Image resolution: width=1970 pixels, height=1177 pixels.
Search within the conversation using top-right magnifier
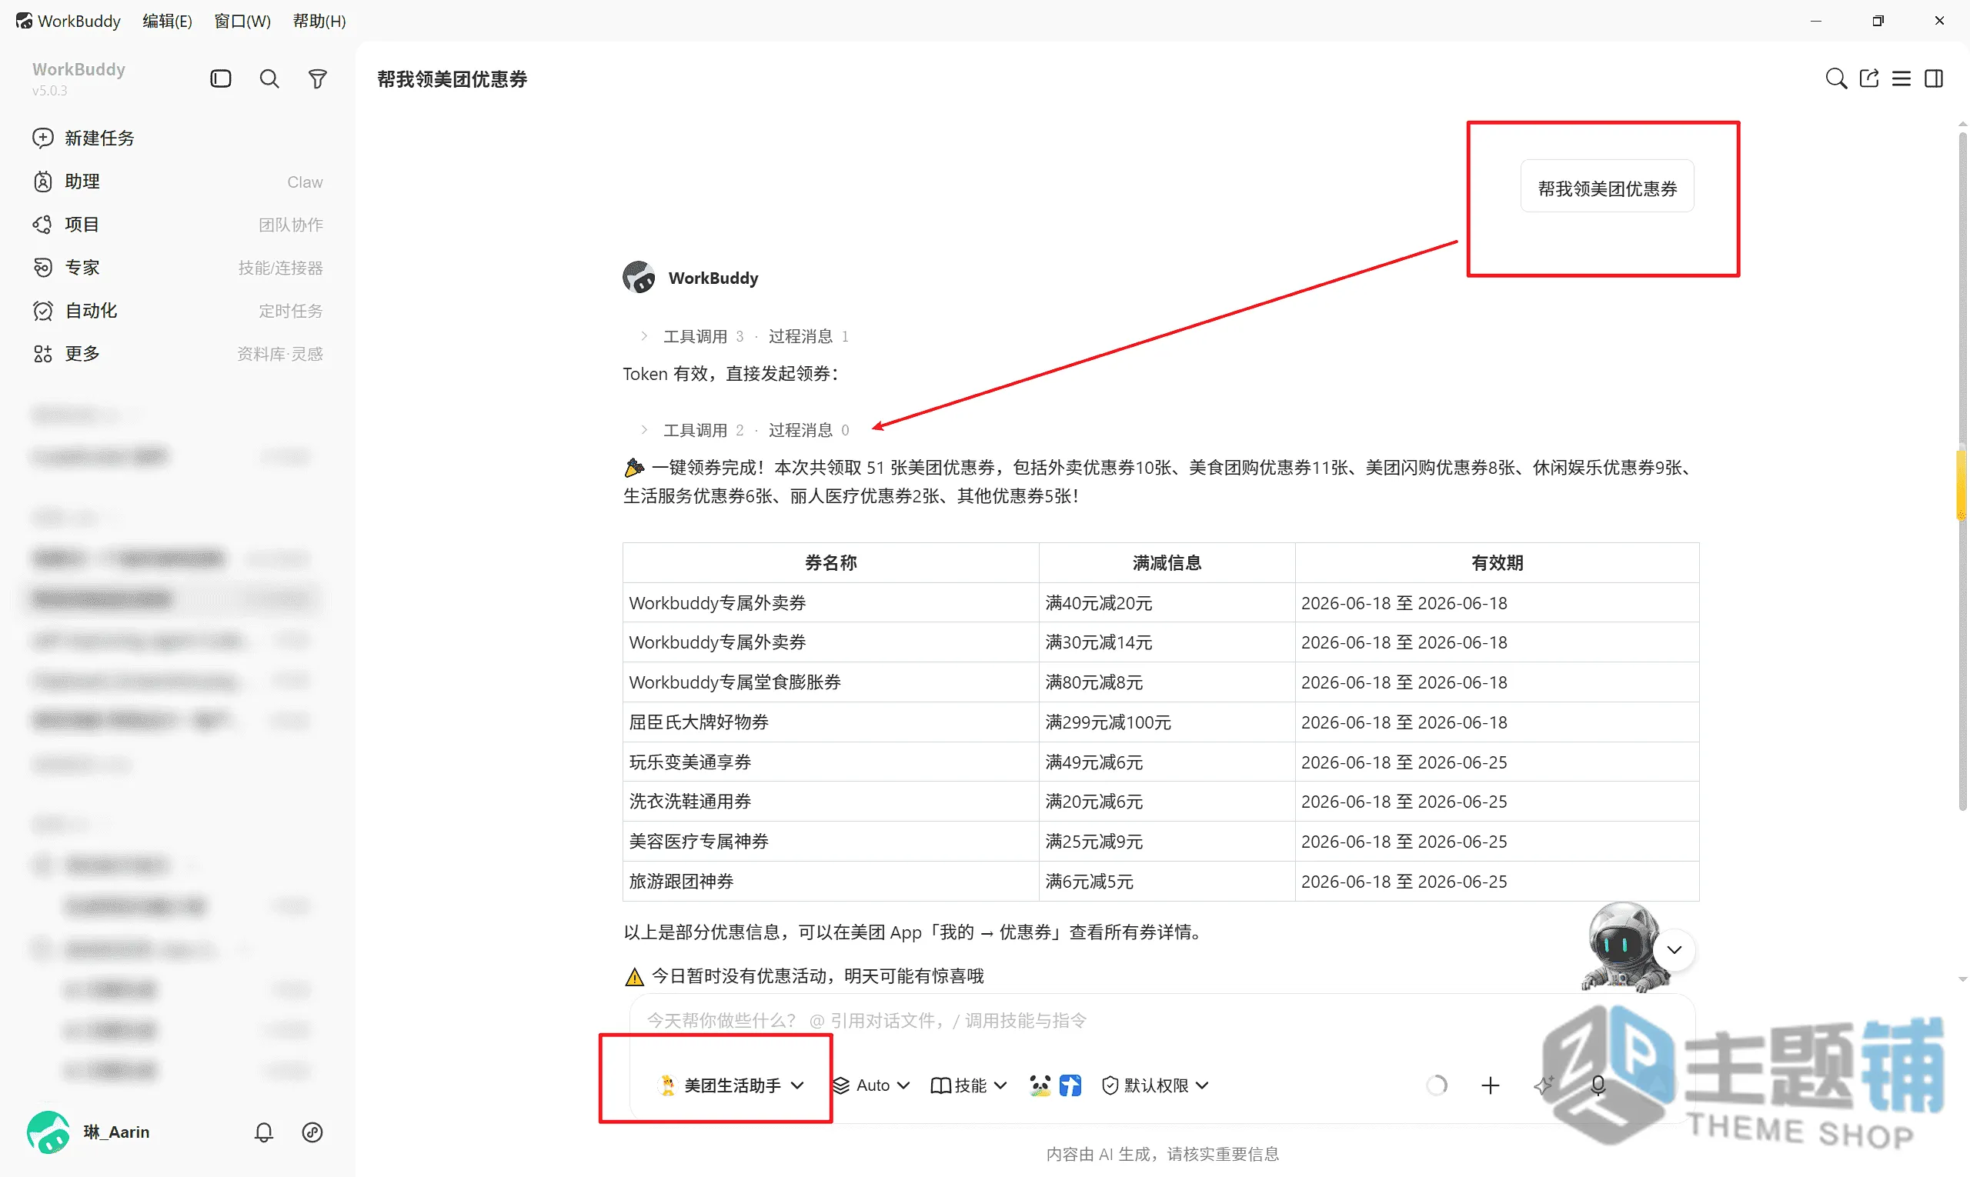point(1835,78)
